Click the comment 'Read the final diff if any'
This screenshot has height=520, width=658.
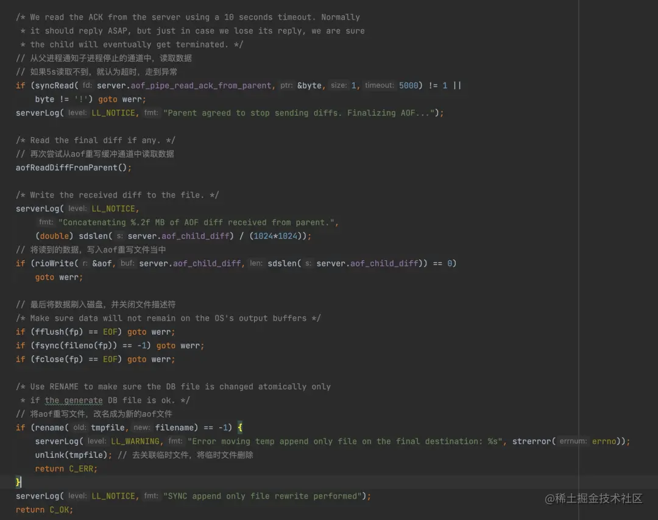pyautogui.click(x=95, y=140)
